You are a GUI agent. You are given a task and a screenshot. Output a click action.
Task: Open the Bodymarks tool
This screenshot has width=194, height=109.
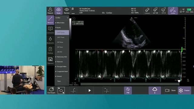tap(50, 40)
